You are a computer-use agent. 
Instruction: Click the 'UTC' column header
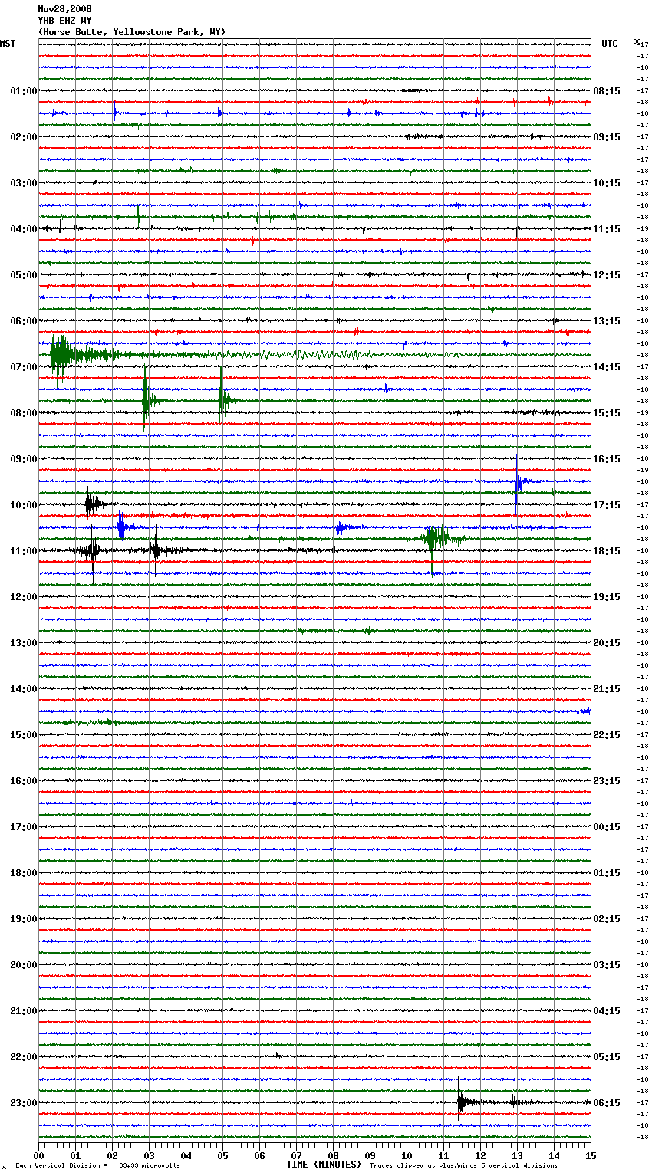coord(610,44)
